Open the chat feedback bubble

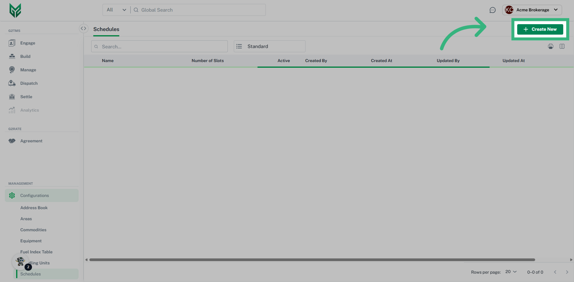pyautogui.click(x=493, y=10)
